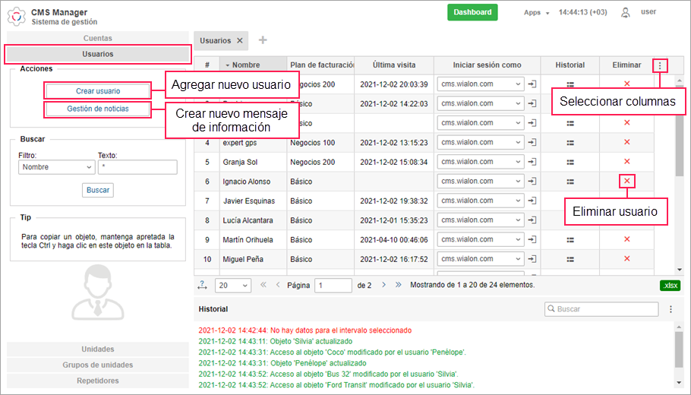Go to the previous page

pyautogui.click(x=278, y=285)
